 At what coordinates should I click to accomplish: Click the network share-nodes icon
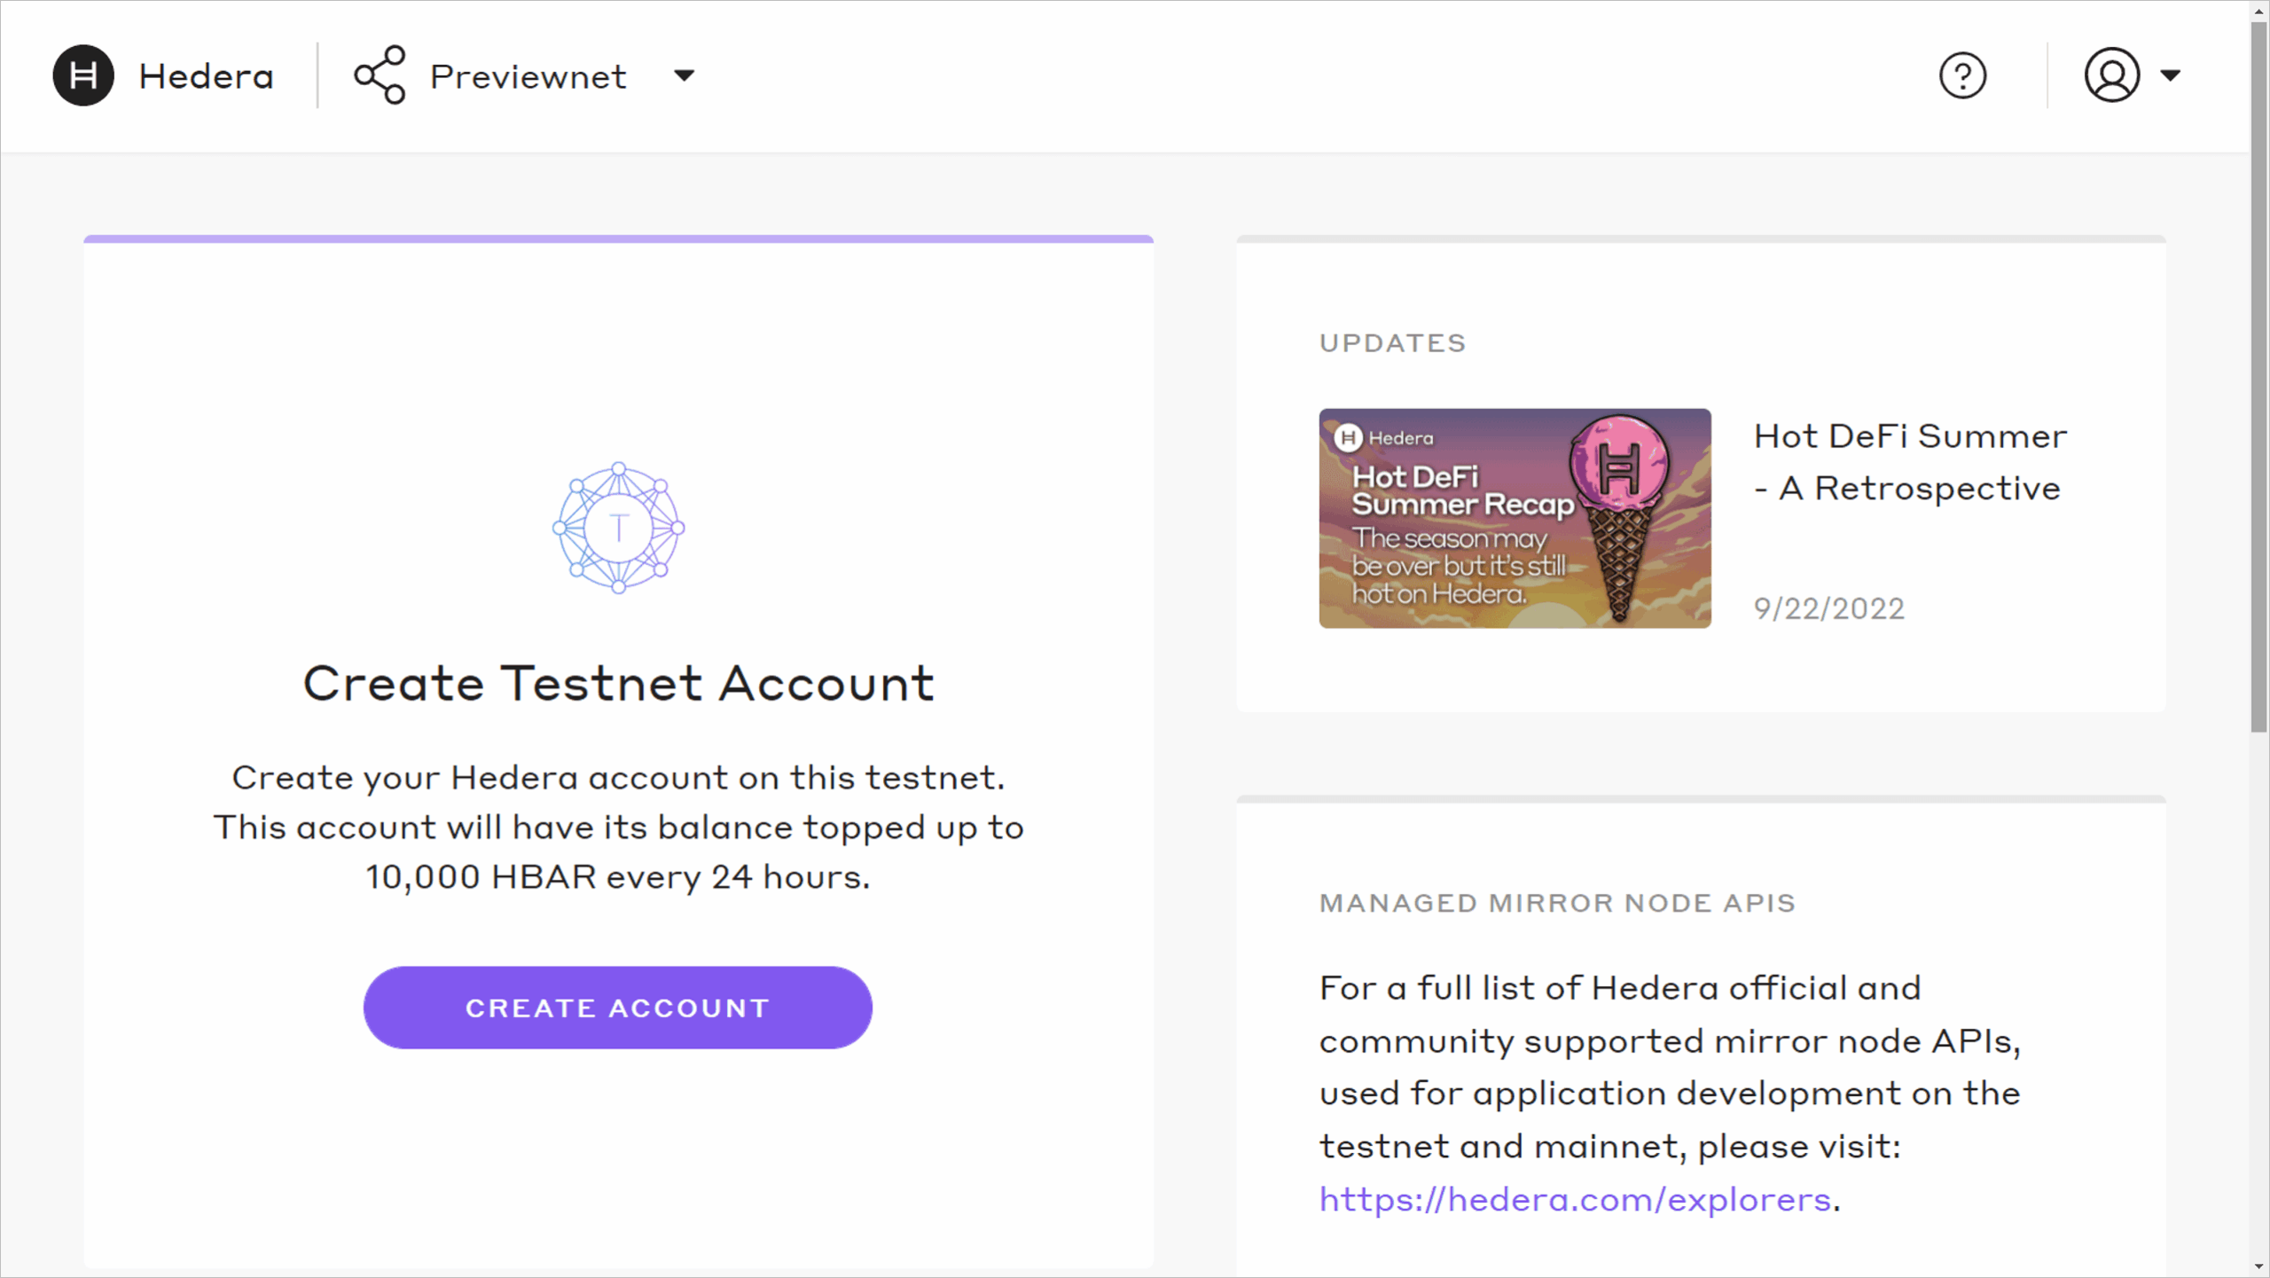tap(380, 75)
